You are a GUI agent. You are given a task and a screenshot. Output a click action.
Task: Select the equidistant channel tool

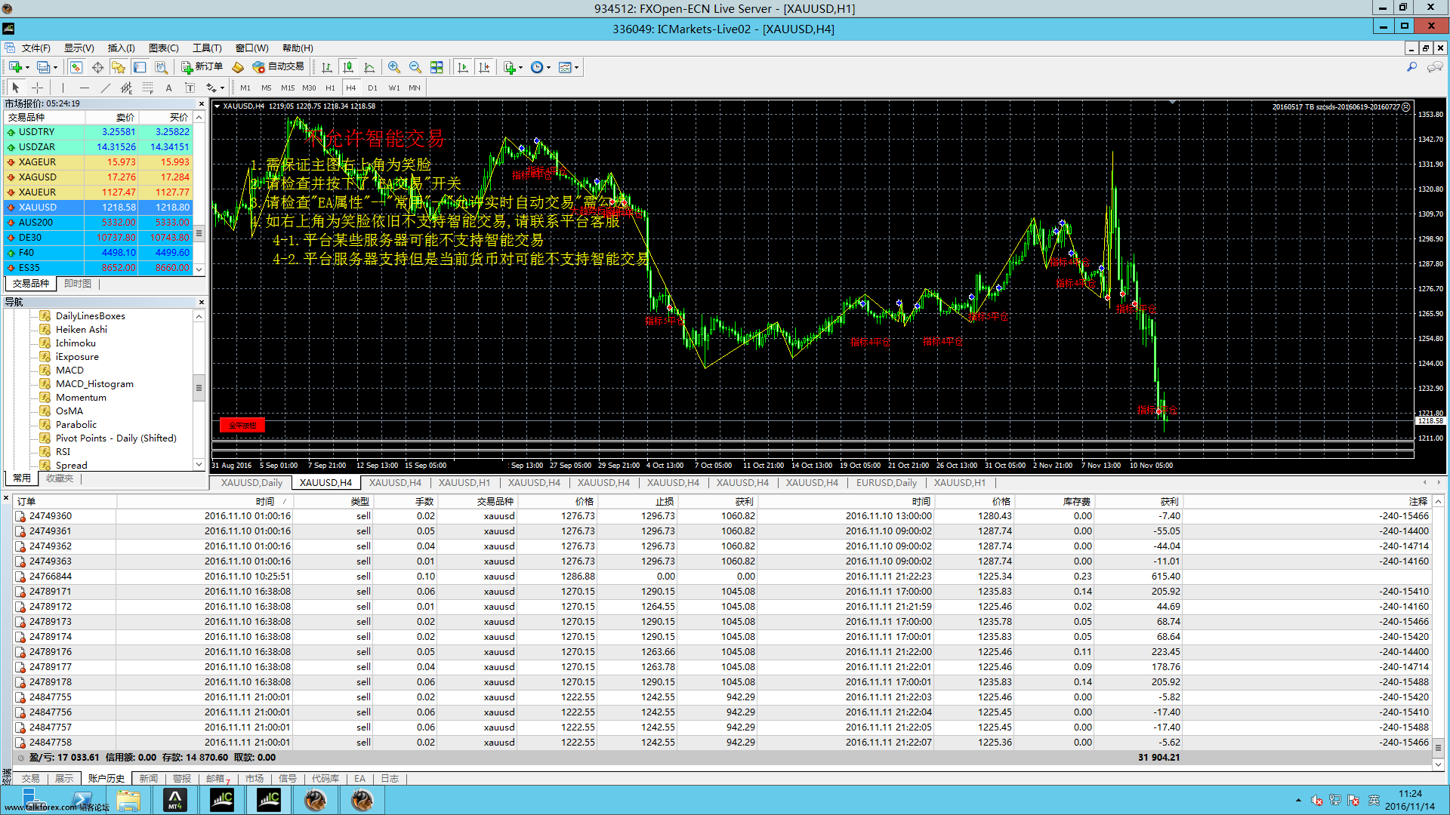tap(126, 88)
